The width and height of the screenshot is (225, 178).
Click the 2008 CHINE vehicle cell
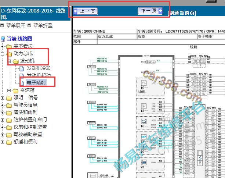click(x=105, y=31)
